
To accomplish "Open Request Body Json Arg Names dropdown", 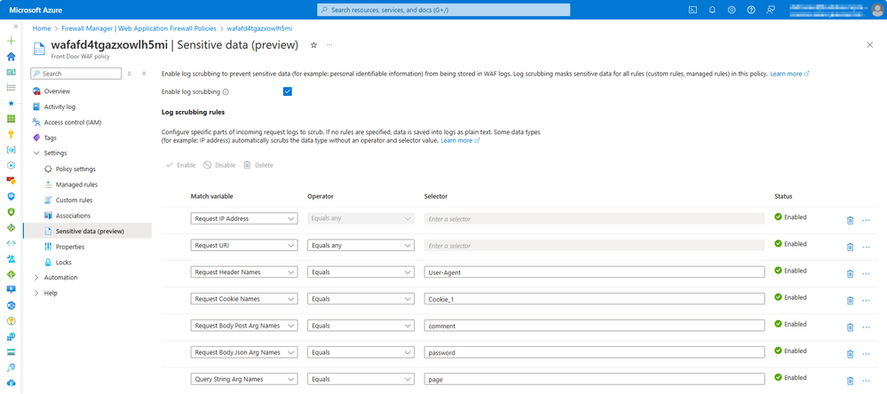I will [x=244, y=352].
